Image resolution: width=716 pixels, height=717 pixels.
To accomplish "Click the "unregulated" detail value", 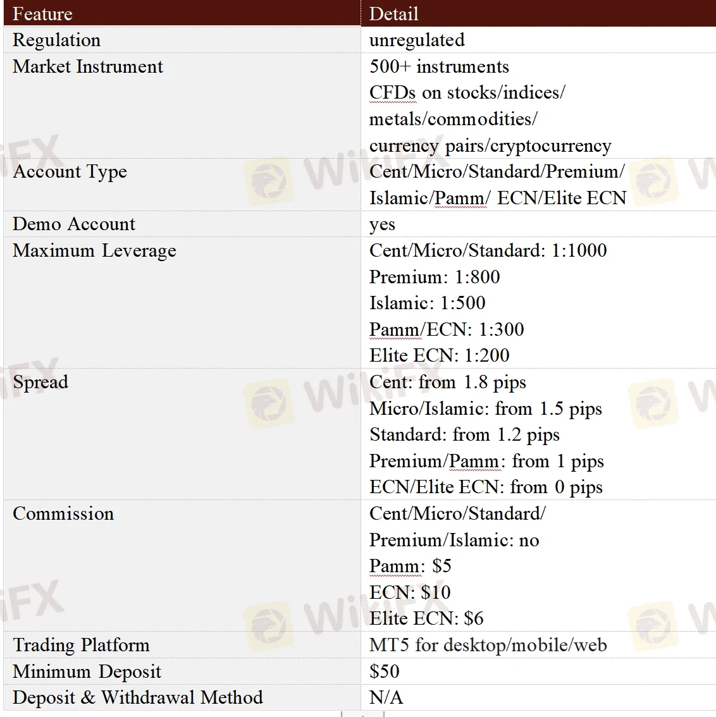I will click(416, 40).
